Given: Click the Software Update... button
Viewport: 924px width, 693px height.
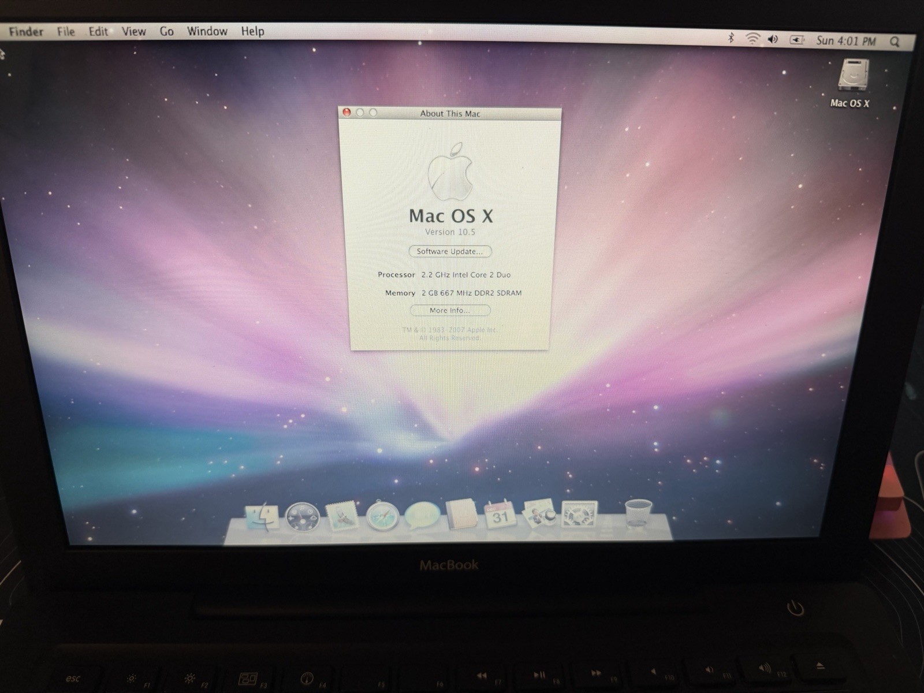Looking at the screenshot, I should click(x=450, y=251).
